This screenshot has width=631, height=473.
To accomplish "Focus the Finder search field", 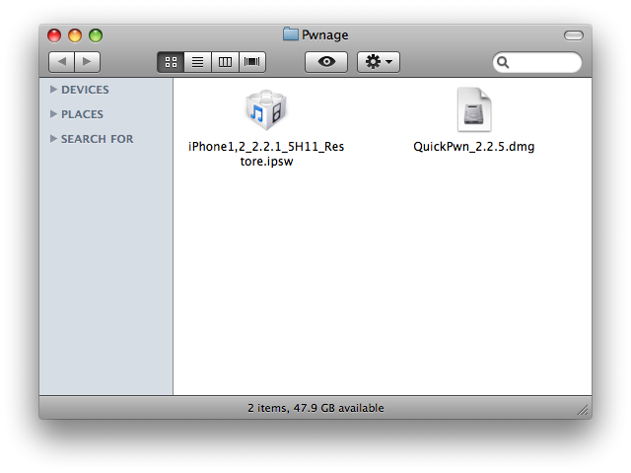I will [x=536, y=62].
